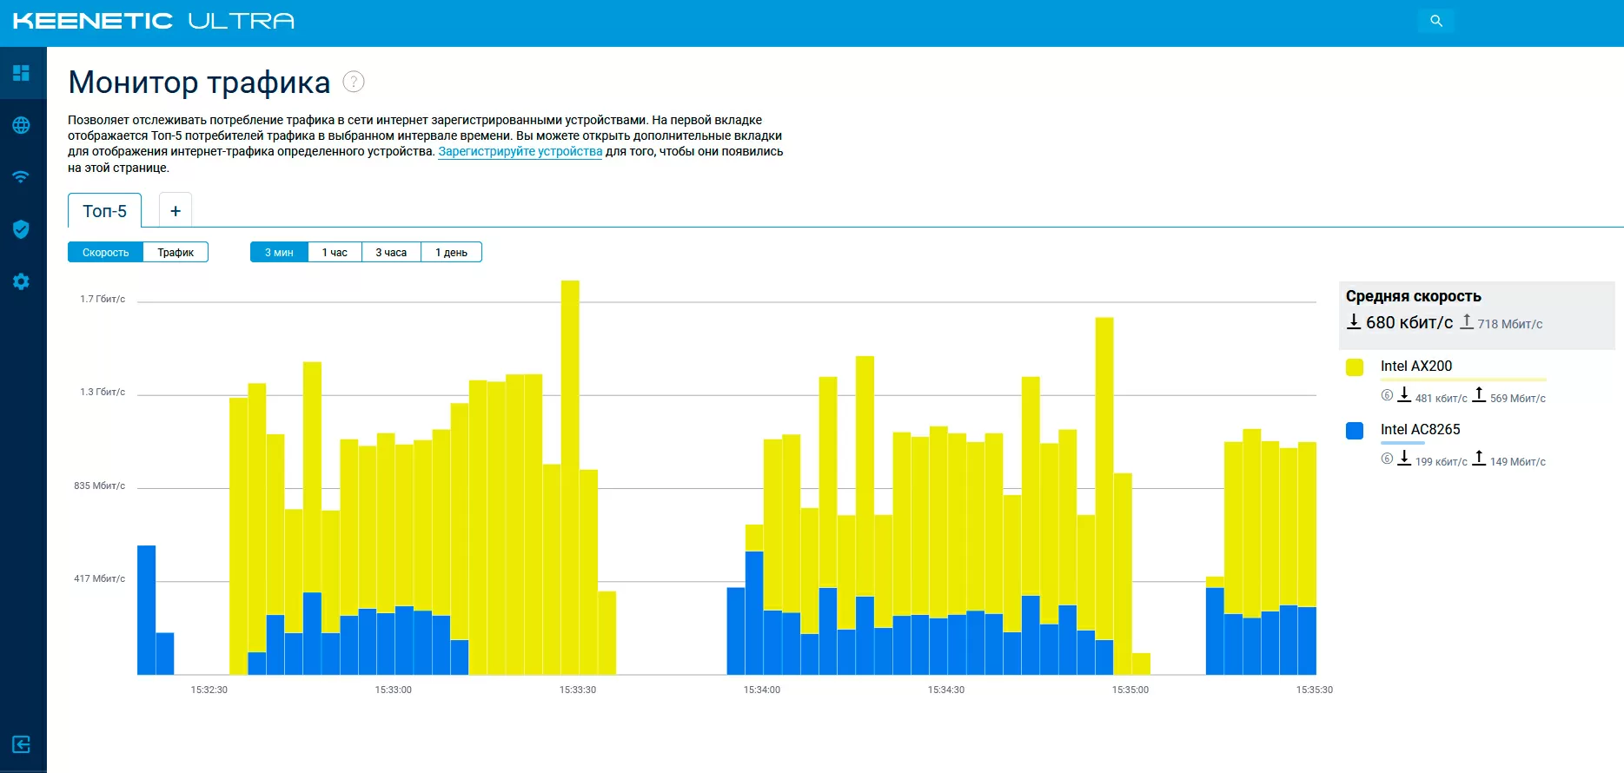Choose the 3 часа time interval
1624x773 pixels.
click(391, 253)
